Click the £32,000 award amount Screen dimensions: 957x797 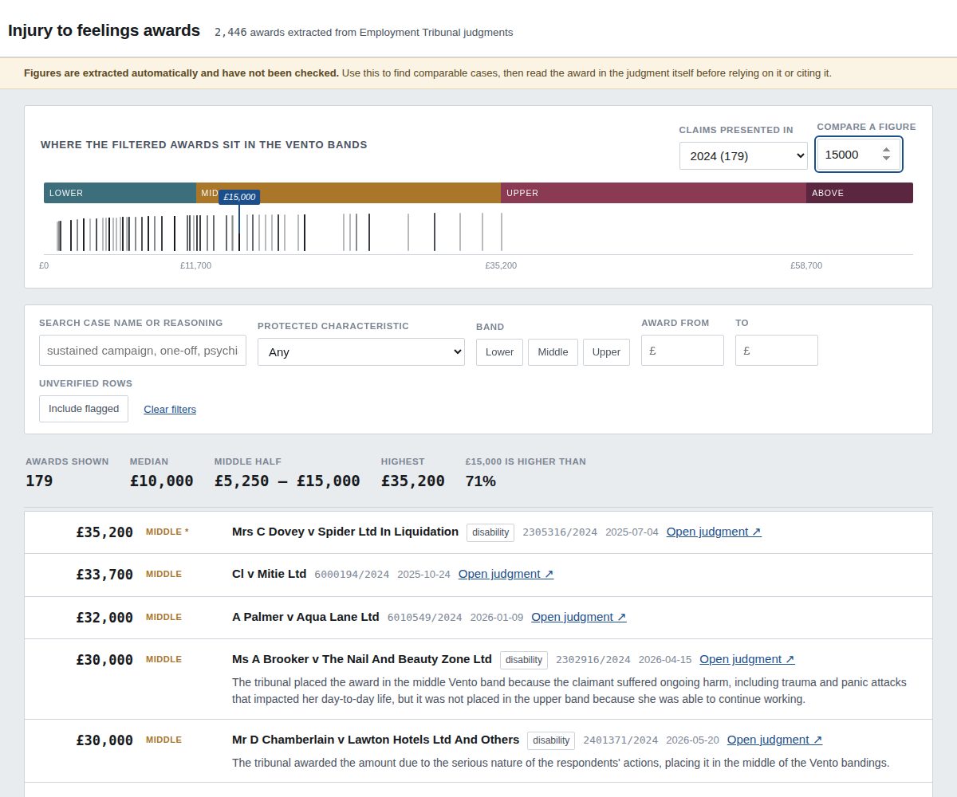tap(104, 618)
